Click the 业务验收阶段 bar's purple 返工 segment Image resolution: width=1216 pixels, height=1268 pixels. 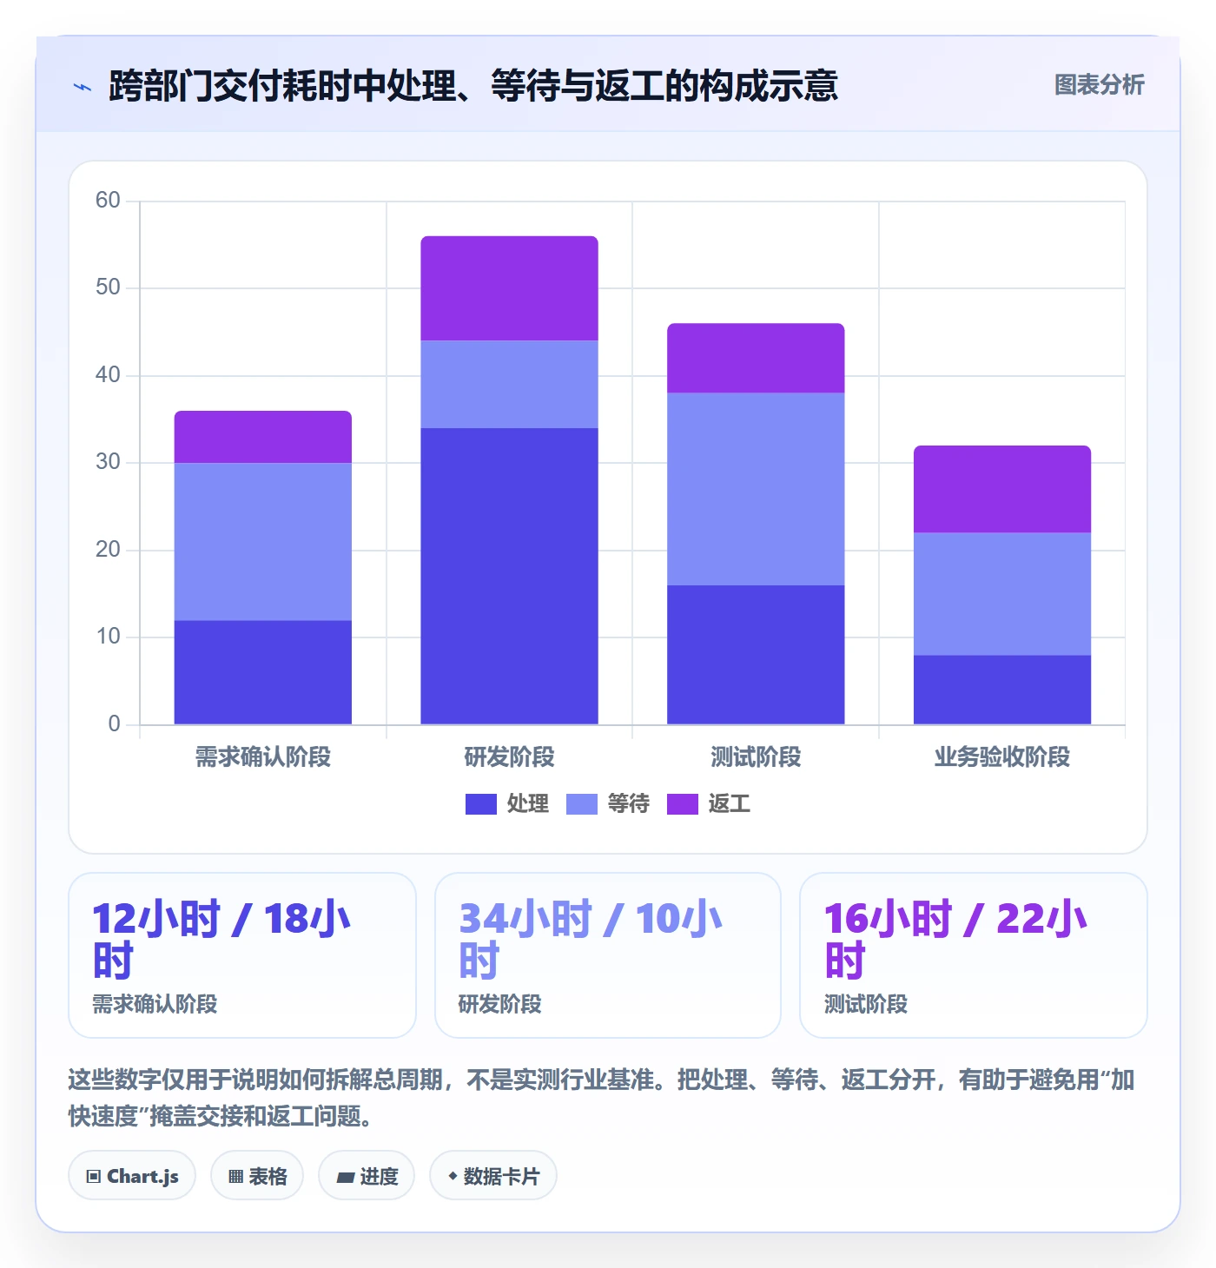point(1002,489)
